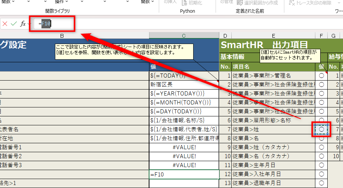This screenshot has height=188, width=343.
Task: Select the ○ cell next to 従業員>名
Action: tap(321, 138)
